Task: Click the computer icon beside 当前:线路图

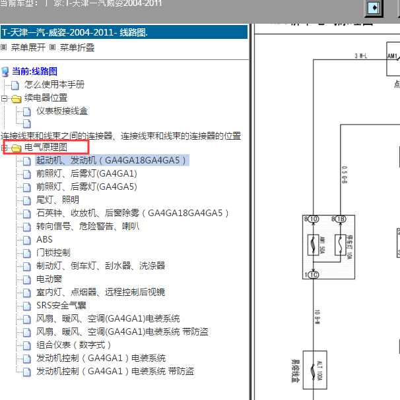Action: 5,72
